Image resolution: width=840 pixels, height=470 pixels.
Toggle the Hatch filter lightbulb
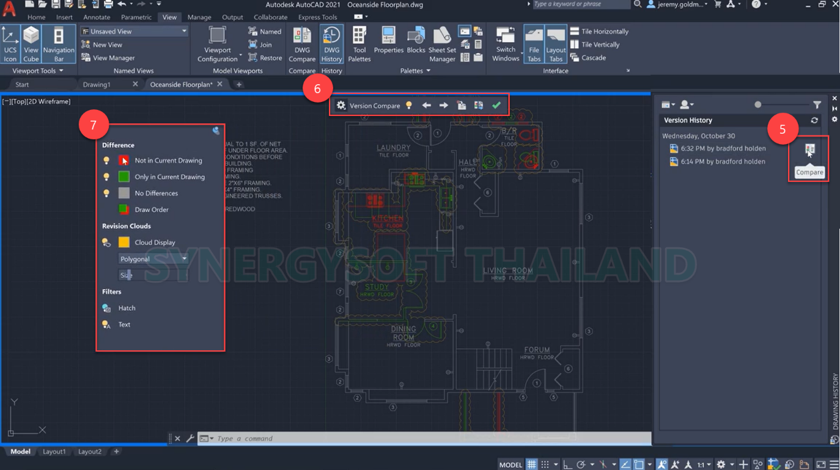coord(104,308)
